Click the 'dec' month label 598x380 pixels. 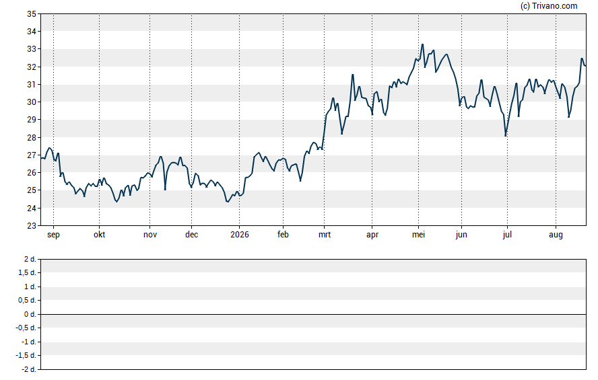click(191, 235)
